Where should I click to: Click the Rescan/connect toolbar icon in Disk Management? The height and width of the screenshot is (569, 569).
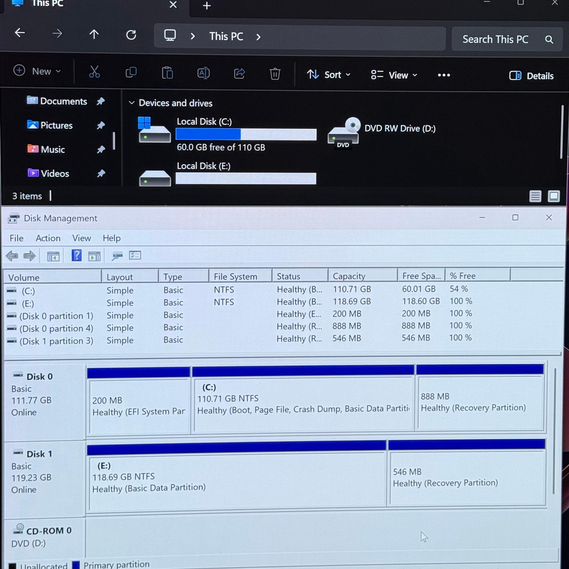pos(117,256)
